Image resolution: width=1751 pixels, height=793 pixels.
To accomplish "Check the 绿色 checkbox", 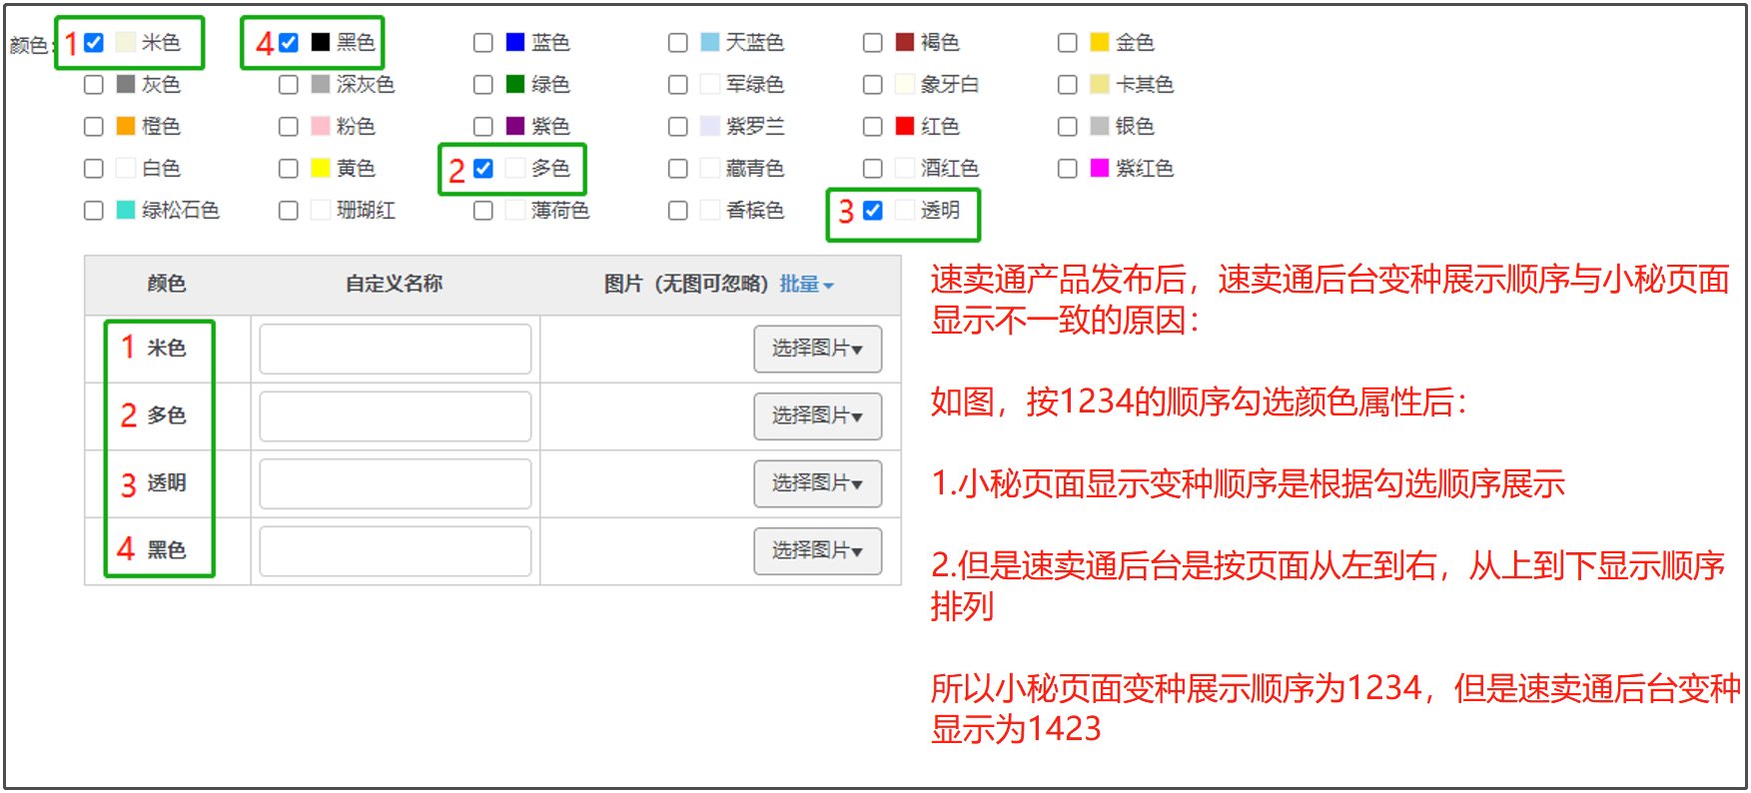I will pos(483,84).
